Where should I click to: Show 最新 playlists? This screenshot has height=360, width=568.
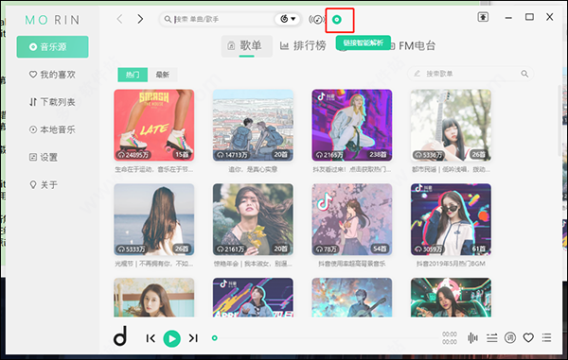click(x=163, y=75)
